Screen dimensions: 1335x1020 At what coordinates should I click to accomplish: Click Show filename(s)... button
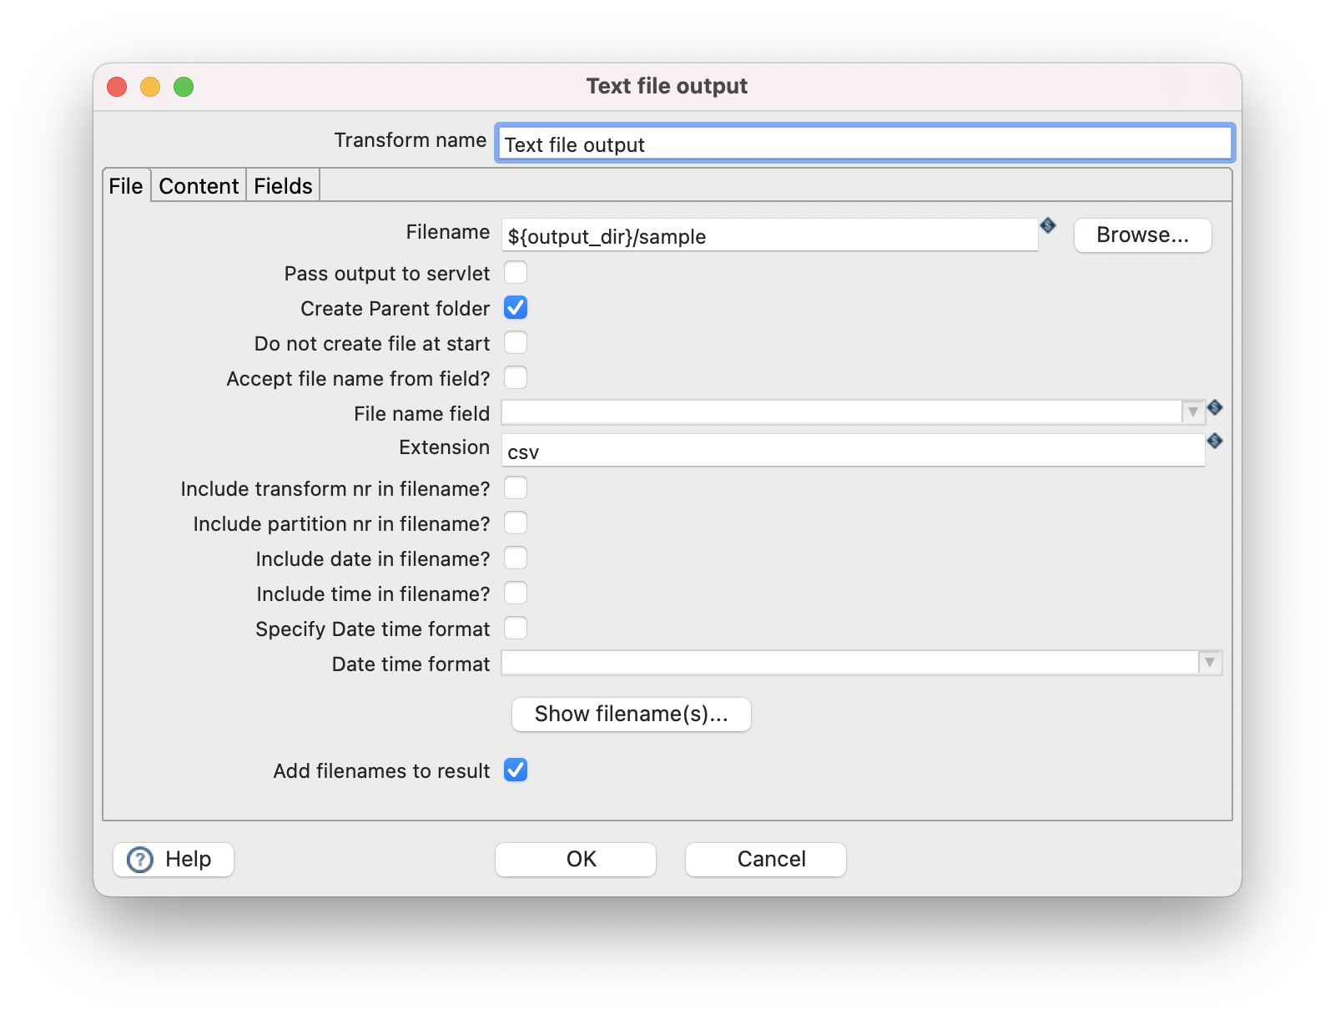coord(632,715)
